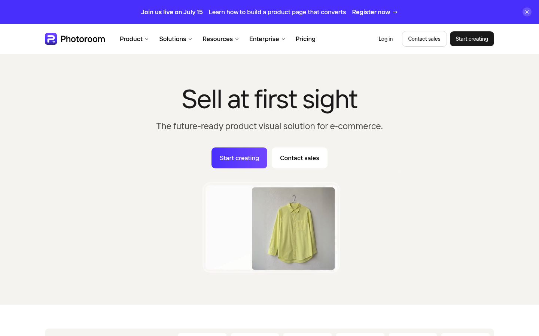The height and width of the screenshot is (336, 539).
Task: Click the black Start creating button
Action: (472, 39)
